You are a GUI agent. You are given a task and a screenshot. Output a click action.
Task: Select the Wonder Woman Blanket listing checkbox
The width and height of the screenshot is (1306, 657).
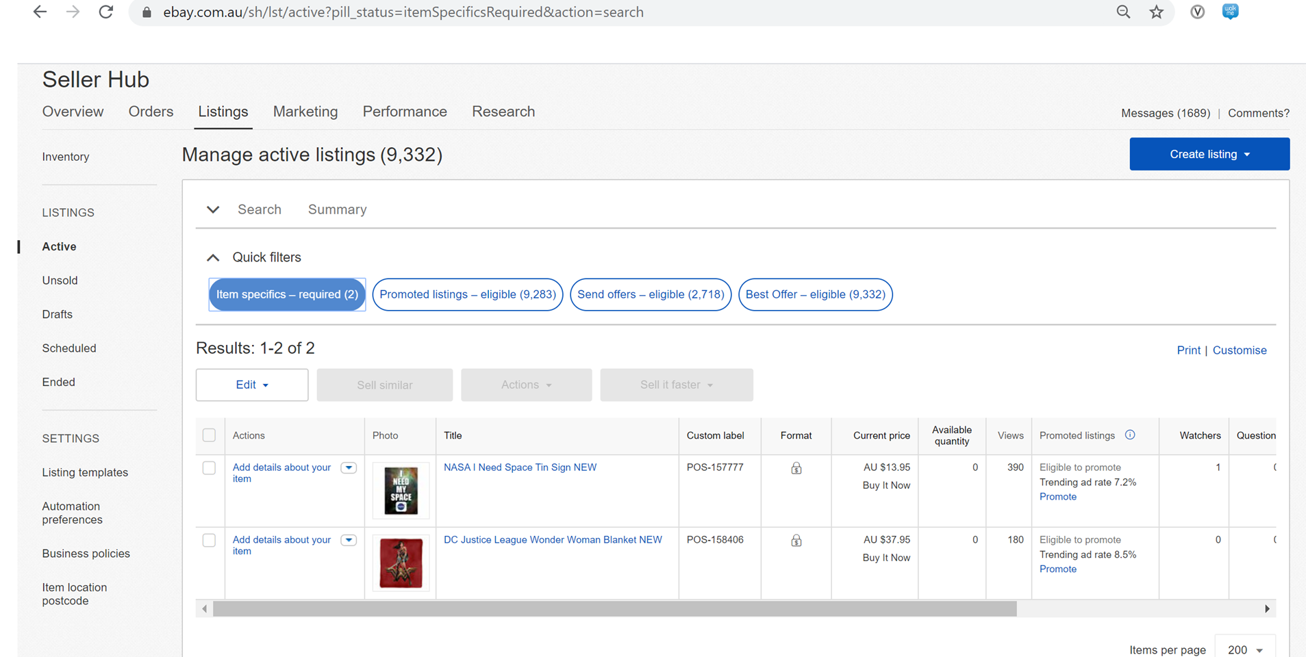[x=209, y=540]
